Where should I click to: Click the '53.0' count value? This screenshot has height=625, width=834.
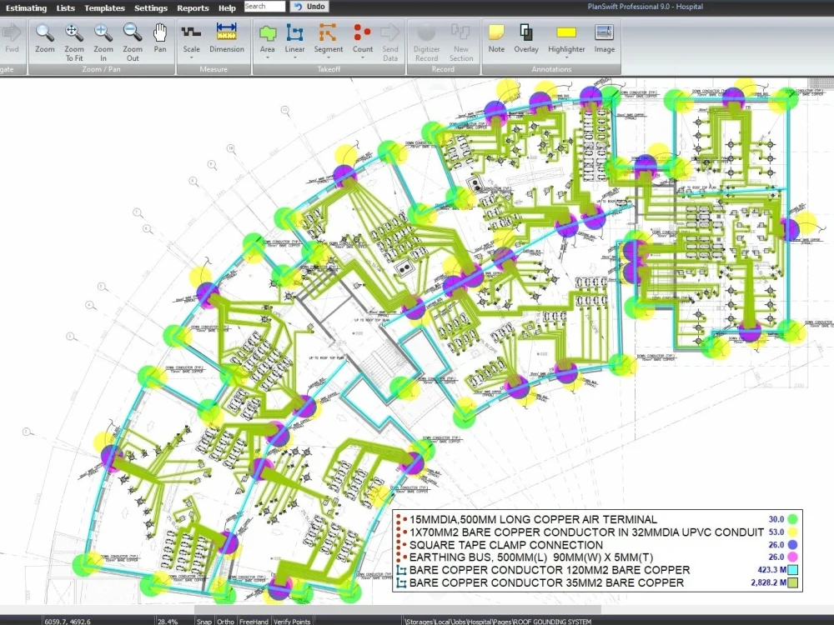tap(776, 532)
